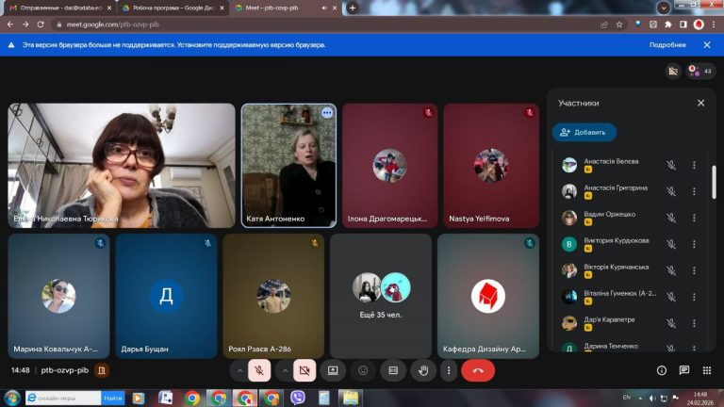724x407 pixels.
Task: Raise hand using the hand icon
Action: [x=423, y=370]
